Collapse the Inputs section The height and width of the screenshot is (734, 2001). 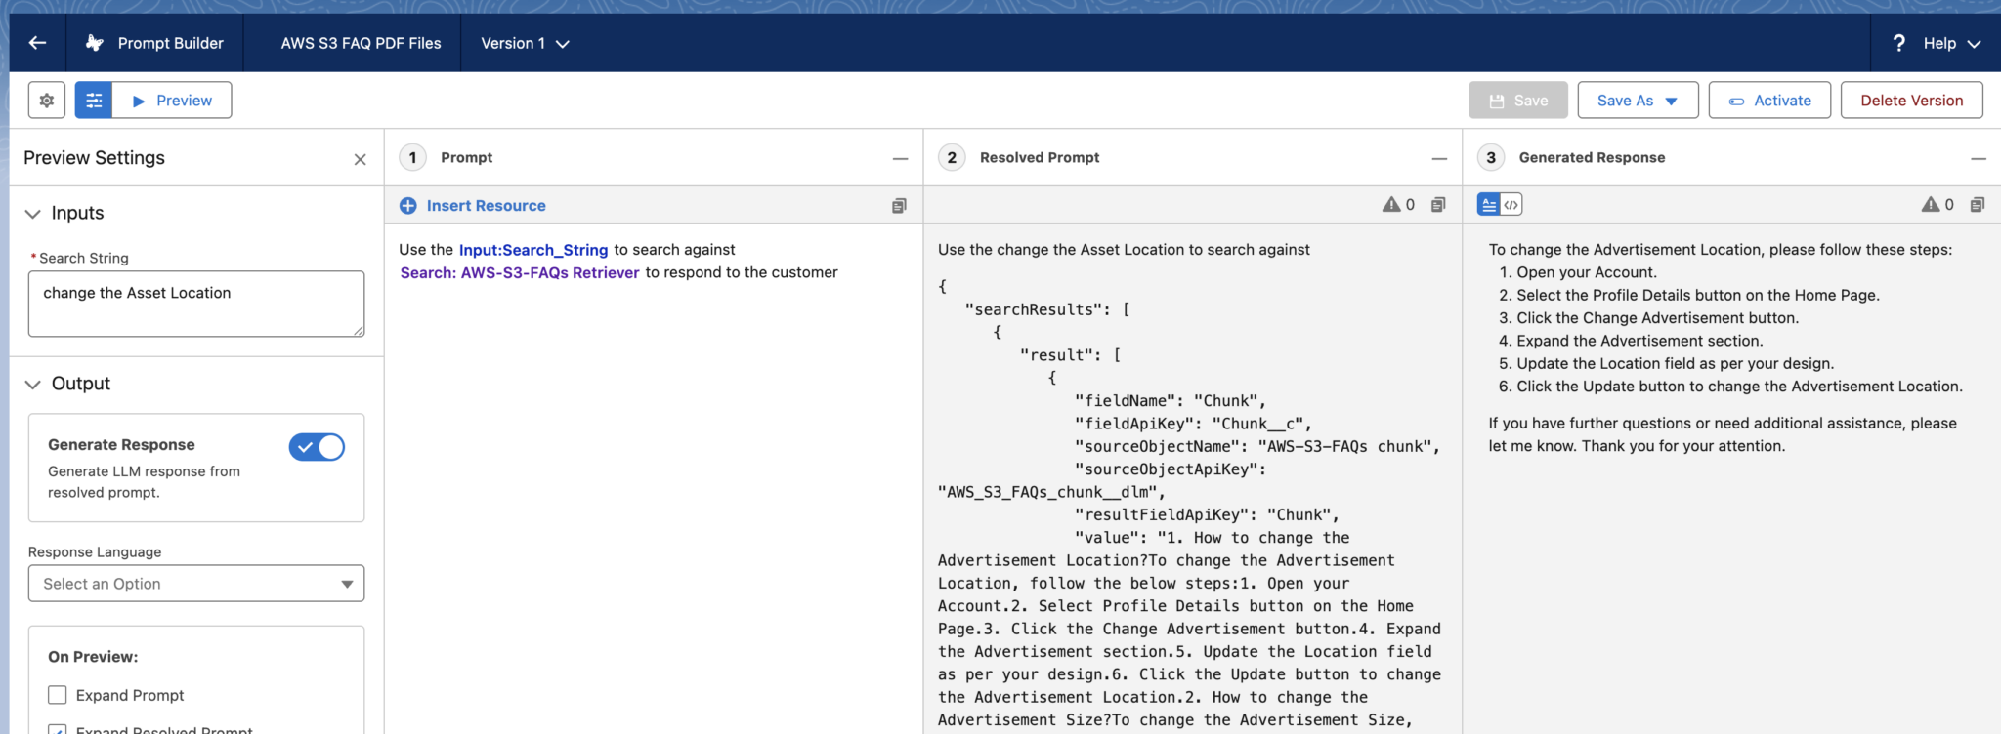click(x=32, y=214)
